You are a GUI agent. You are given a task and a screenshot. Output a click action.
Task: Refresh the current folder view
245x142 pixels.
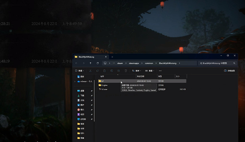pyautogui.click(x=98, y=63)
